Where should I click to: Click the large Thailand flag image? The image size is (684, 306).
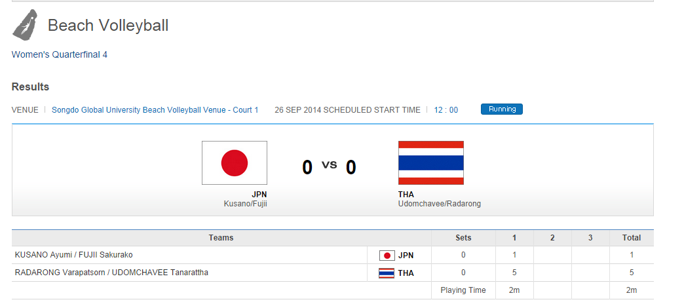(x=430, y=163)
